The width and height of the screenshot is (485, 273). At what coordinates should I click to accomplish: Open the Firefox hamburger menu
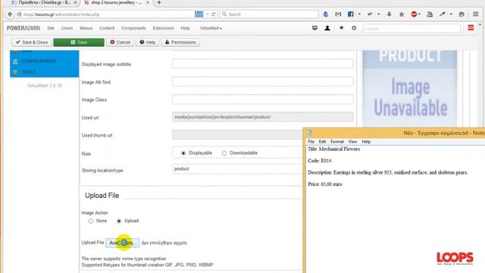pos(475,14)
